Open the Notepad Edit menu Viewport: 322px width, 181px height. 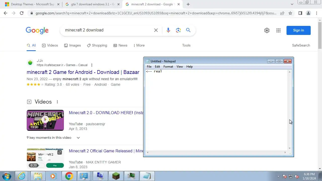(x=157, y=67)
